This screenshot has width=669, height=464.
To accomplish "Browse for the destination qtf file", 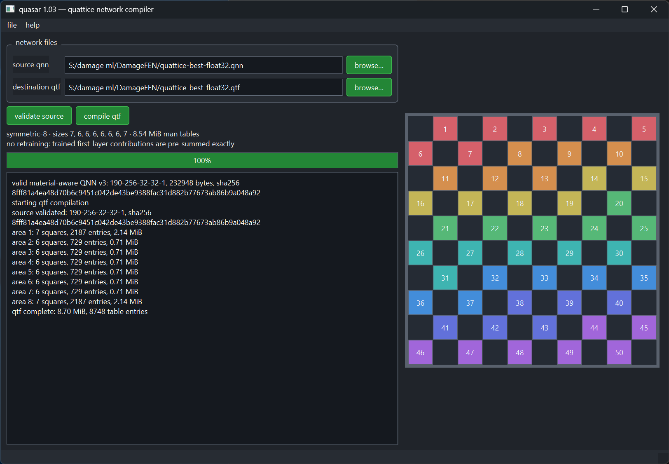I will pos(369,87).
